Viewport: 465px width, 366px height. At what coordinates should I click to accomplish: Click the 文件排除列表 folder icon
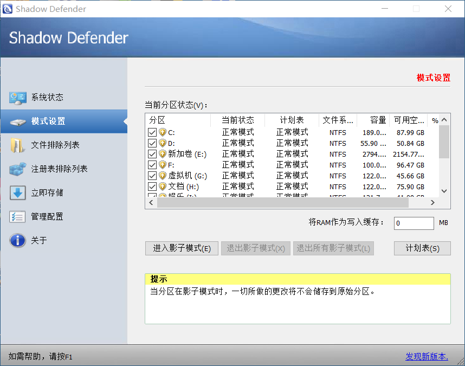click(17, 145)
